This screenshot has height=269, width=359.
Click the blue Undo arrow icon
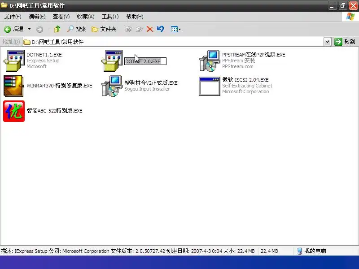point(160,29)
